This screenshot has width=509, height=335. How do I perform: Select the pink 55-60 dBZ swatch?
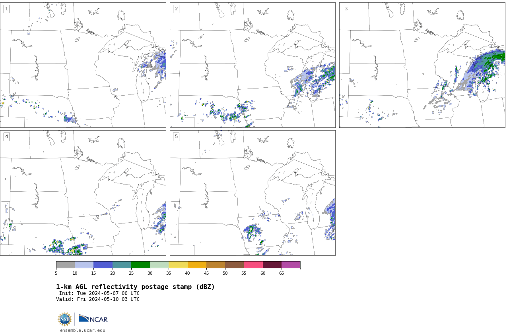pos(253,265)
